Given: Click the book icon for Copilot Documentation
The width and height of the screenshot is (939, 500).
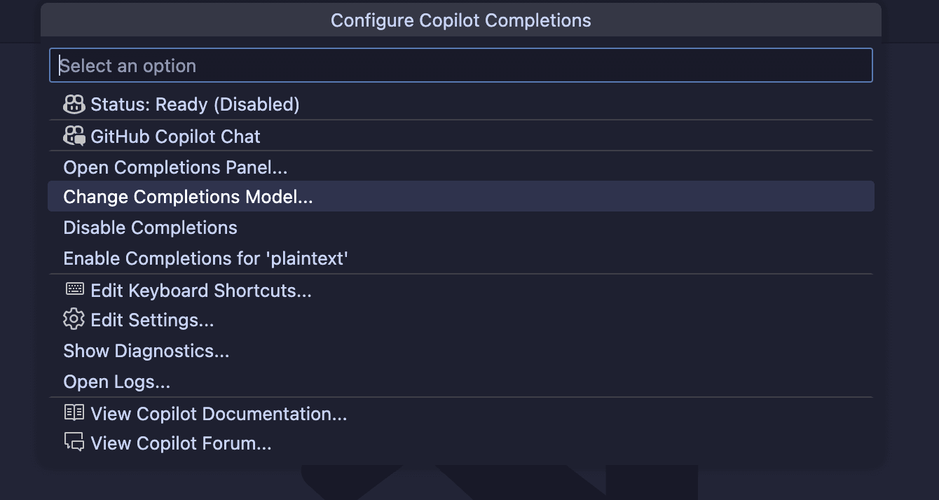Looking at the screenshot, I should [x=74, y=413].
